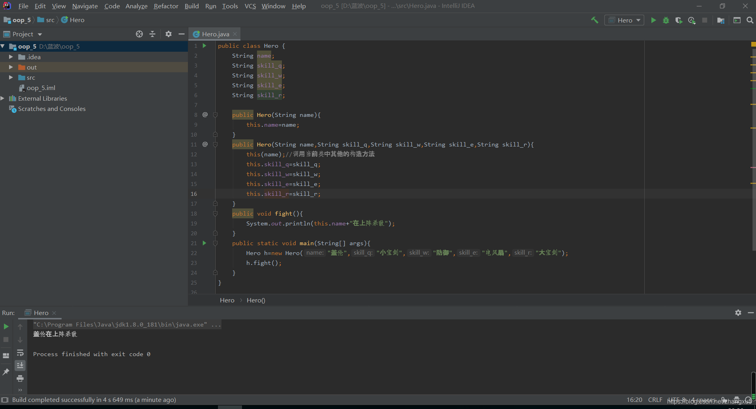Toggle soft-wrap in Run console
Screen dimensions: 756x409
(20, 353)
